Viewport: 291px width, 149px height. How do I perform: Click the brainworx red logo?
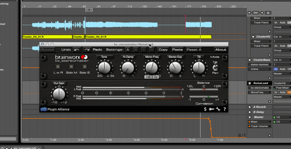(x=84, y=57)
